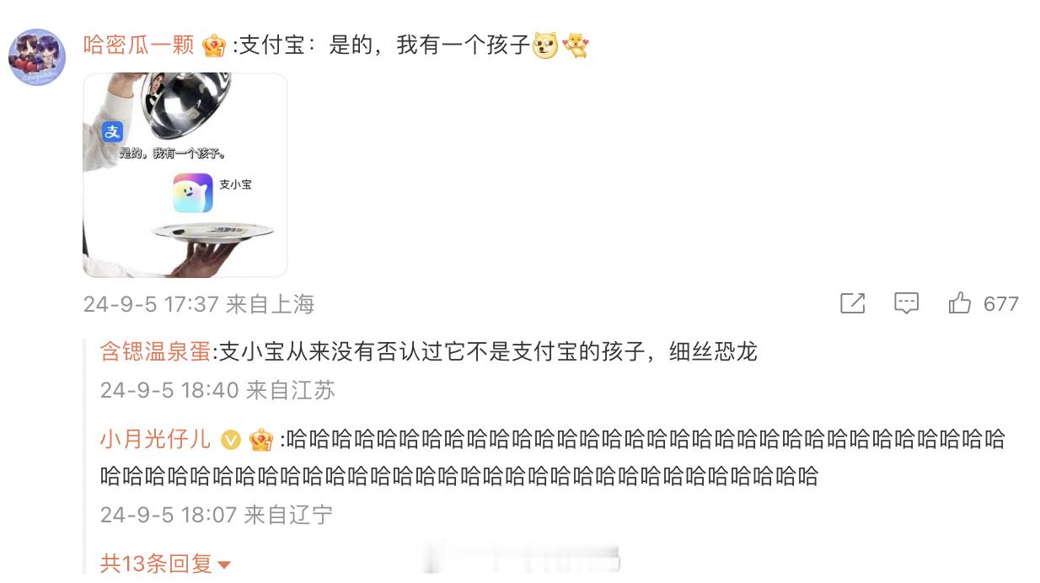Open the 支小宝 meme image thumbnail

tap(185, 175)
